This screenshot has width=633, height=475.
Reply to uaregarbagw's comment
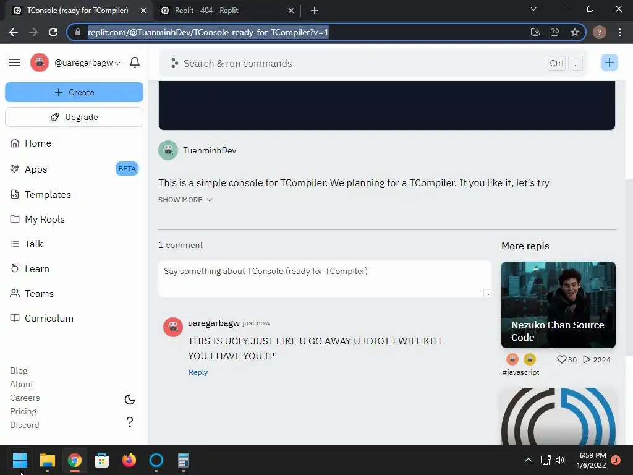point(198,372)
